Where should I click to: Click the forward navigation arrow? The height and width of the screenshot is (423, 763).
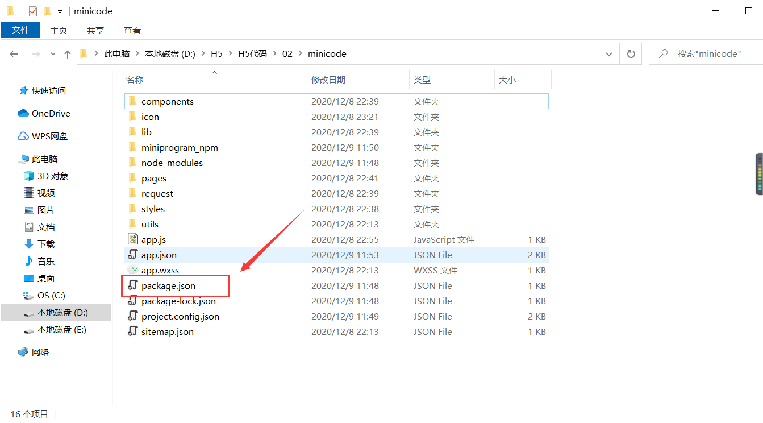tap(36, 54)
